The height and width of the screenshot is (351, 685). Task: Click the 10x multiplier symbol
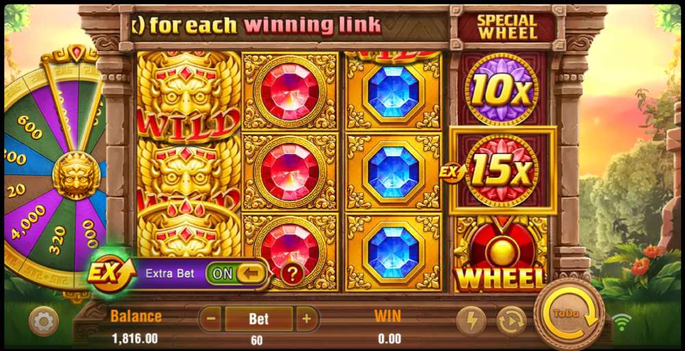pos(501,89)
